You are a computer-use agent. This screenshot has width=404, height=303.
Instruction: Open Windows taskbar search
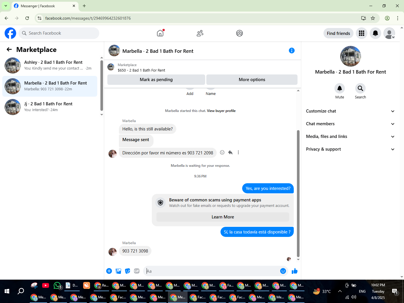tap(21, 291)
